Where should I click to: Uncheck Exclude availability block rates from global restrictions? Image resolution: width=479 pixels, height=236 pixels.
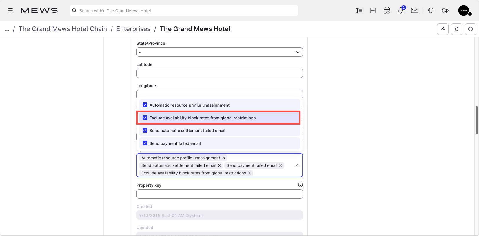pyautogui.click(x=145, y=118)
